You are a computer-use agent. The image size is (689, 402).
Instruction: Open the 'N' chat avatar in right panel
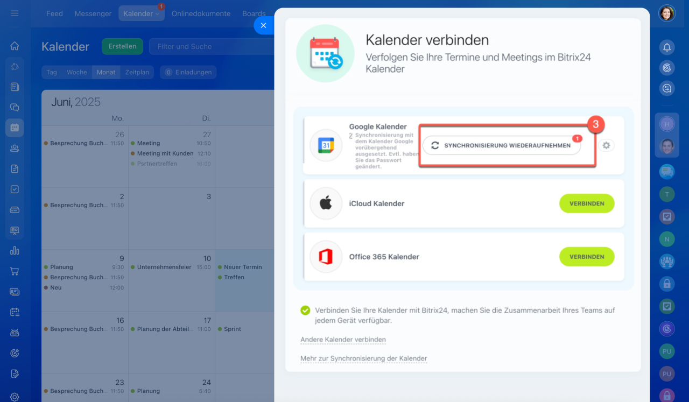tap(667, 239)
